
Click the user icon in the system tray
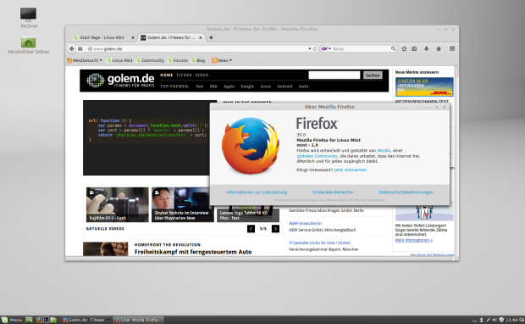[x=481, y=320]
